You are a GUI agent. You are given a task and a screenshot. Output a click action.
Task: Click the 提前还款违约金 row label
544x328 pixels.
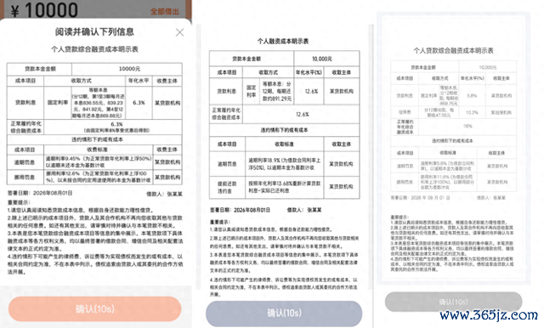click(x=227, y=187)
